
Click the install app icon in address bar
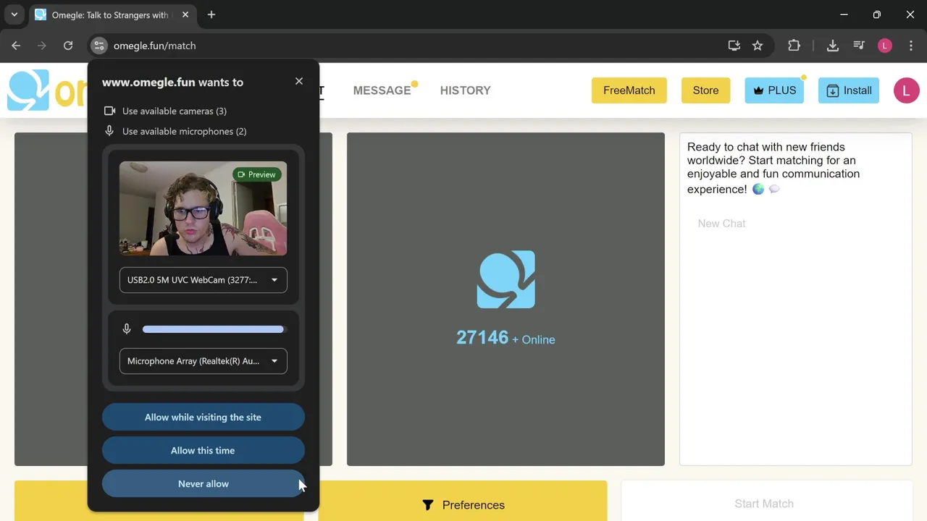734,46
